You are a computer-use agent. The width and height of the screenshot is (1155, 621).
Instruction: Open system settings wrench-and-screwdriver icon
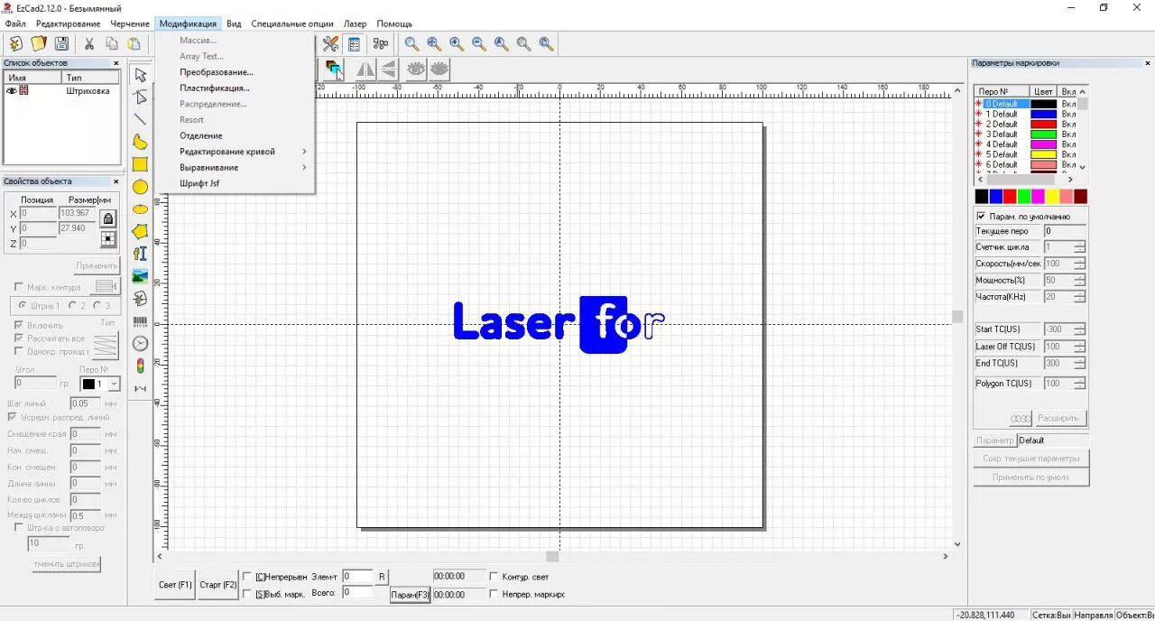pyautogui.click(x=331, y=43)
